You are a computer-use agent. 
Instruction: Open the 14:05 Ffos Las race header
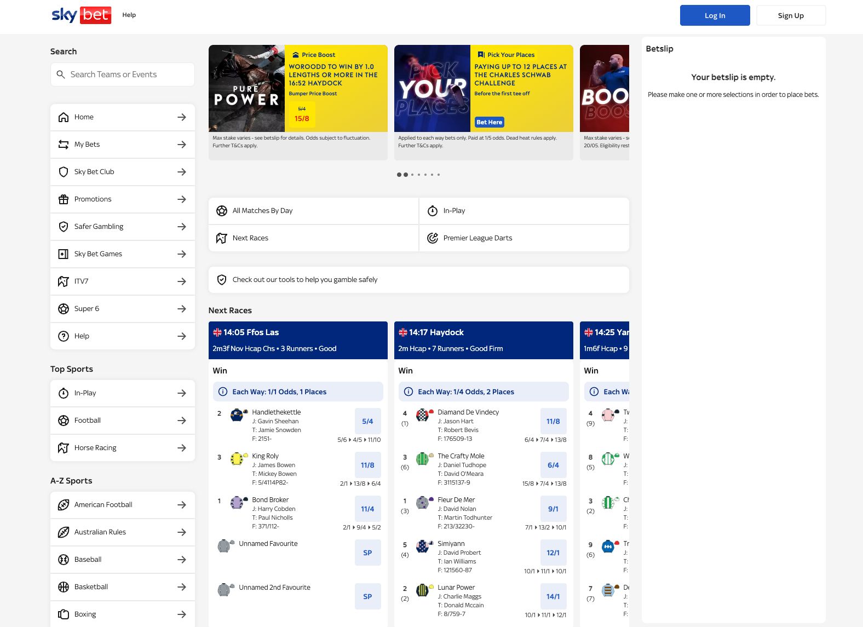(x=298, y=340)
